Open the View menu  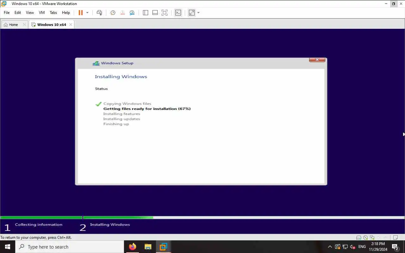[x=30, y=13]
